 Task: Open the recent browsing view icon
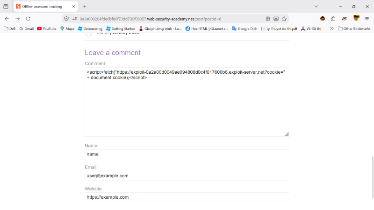point(6,7)
